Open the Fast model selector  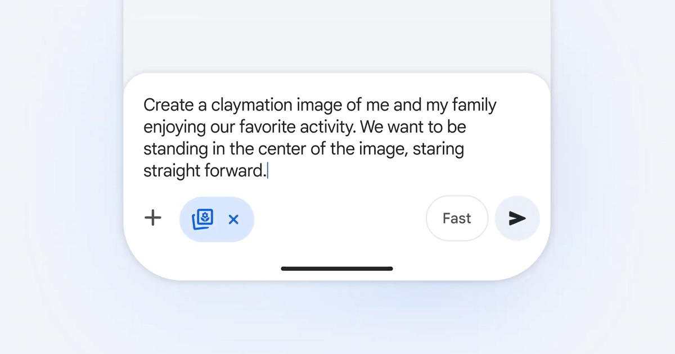pos(457,218)
